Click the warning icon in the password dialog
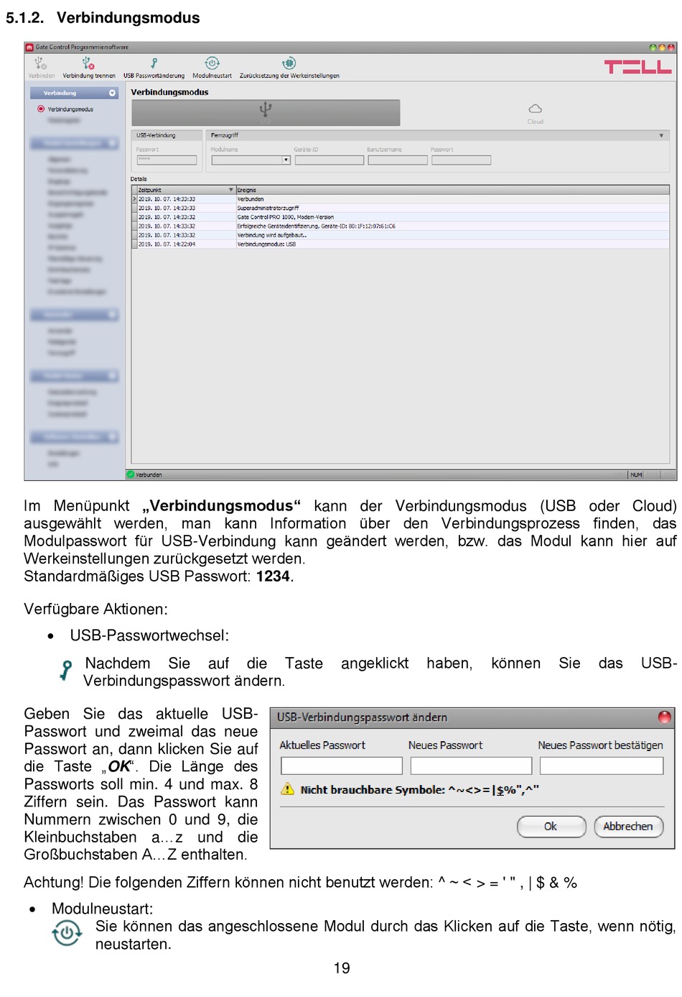The height and width of the screenshot is (997, 682). (x=288, y=789)
